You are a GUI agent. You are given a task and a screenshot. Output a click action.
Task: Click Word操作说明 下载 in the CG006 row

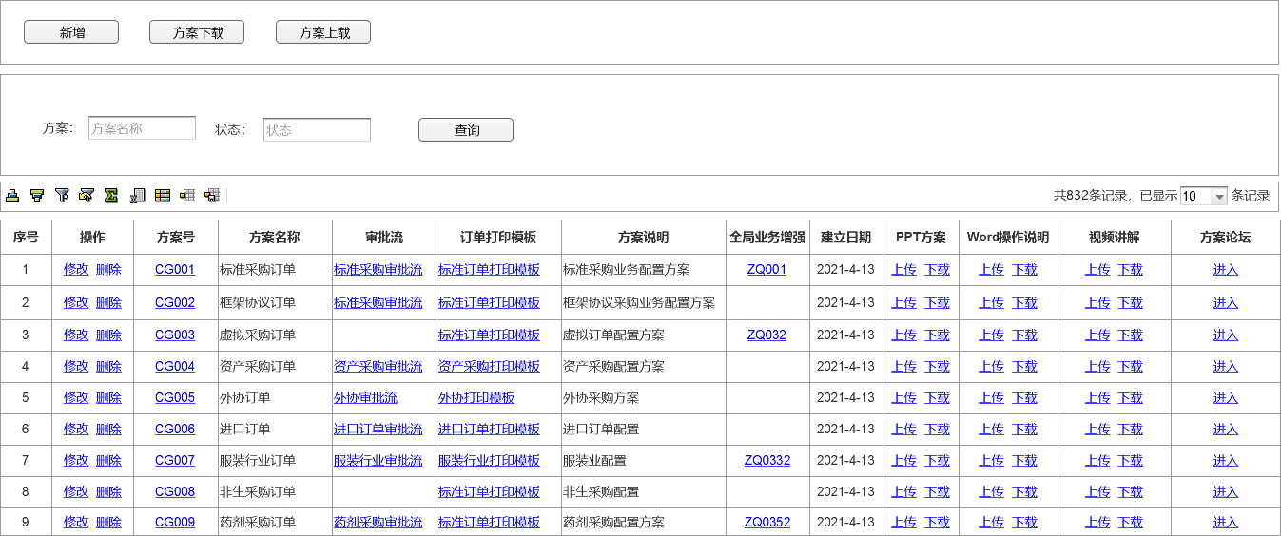tap(1024, 430)
